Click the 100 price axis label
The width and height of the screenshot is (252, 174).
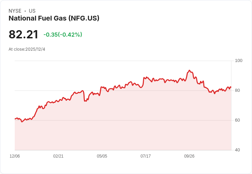pos(239,61)
